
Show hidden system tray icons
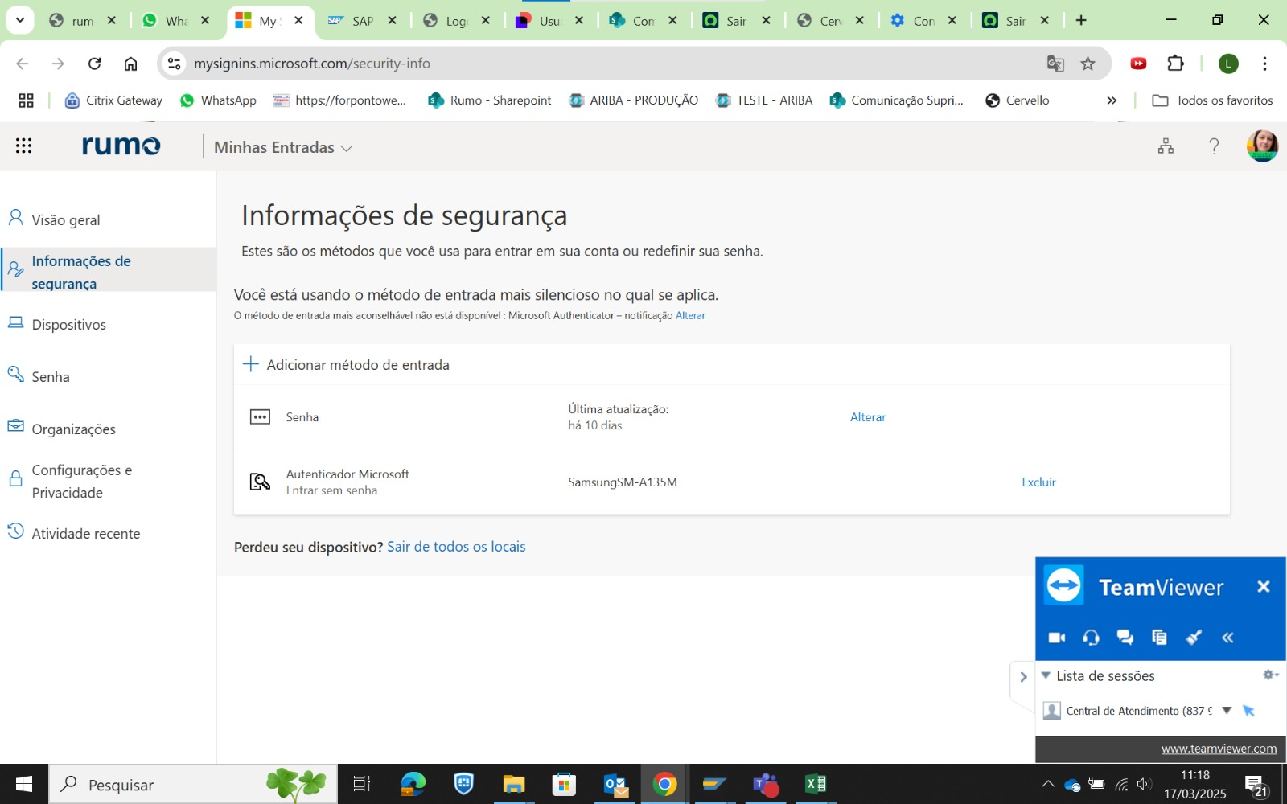1047,784
